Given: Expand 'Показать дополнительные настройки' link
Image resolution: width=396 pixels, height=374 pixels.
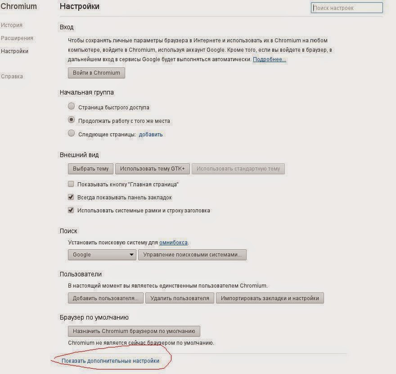Looking at the screenshot, I should pos(110,361).
